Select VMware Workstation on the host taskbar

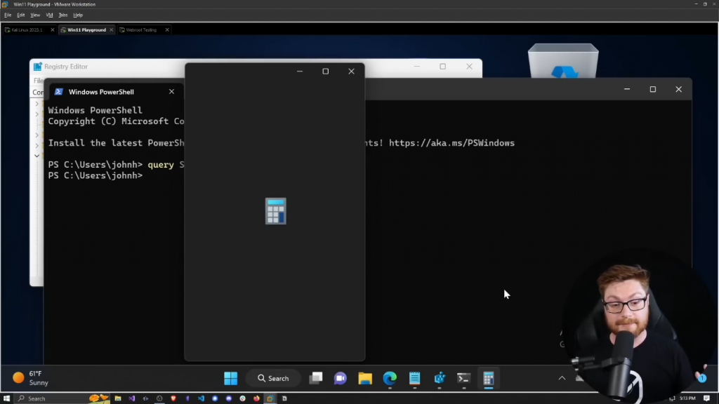click(x=270, y=398)
